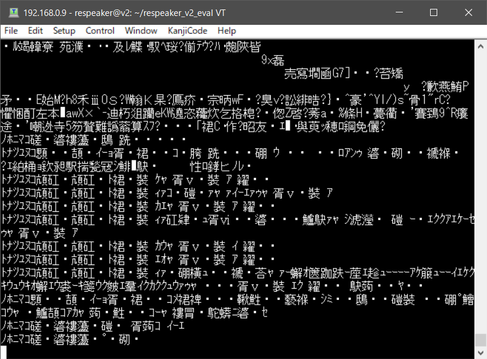
Task: Click the text 'G7]' in terminal output
Action: [x=341, y=73]
